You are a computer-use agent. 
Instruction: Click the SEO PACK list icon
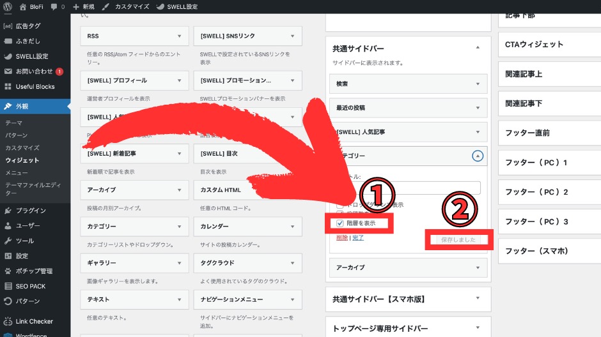coord(8,286)
